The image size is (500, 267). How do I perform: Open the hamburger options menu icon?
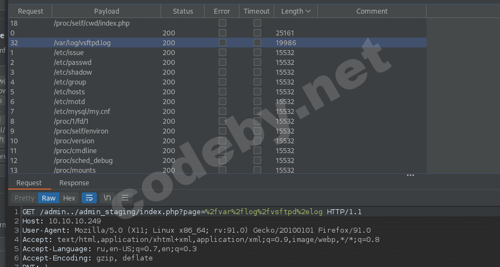[125, 198]
